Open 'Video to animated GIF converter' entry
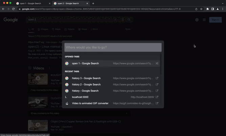 [112, 103]
